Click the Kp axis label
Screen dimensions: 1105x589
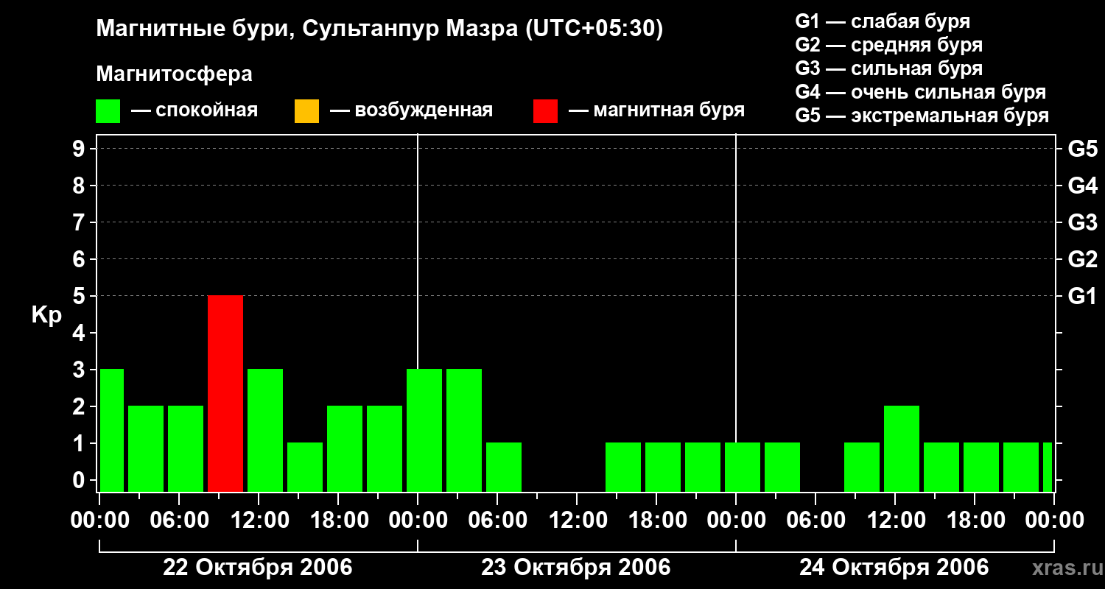point(46,315)
